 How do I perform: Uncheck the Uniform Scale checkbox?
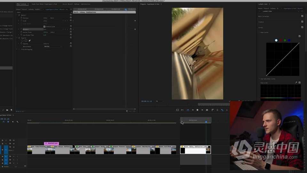click(x=44, y=27)
